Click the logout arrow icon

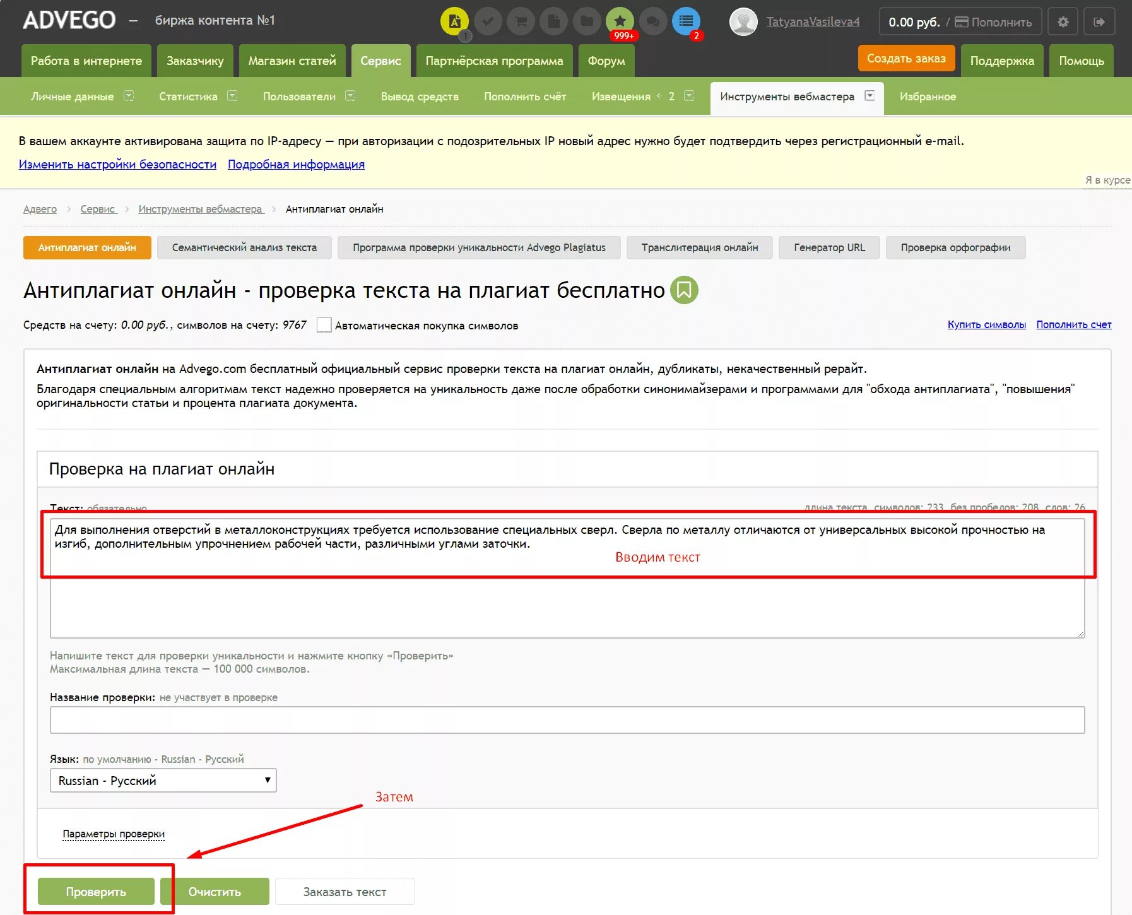[x=1099, y=22]
